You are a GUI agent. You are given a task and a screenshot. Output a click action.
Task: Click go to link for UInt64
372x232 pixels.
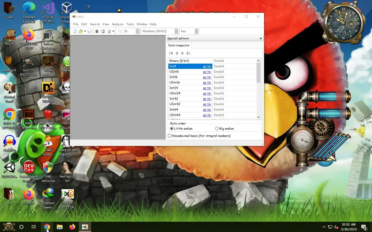point(207,115)
